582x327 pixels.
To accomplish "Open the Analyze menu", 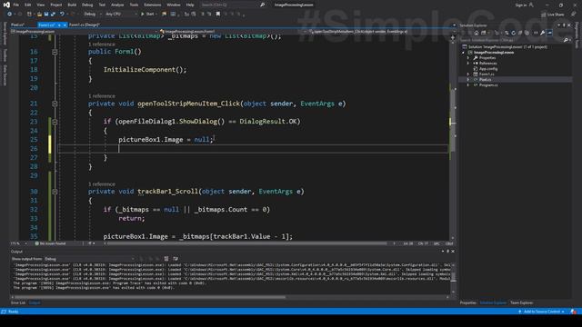I will 117,5.
